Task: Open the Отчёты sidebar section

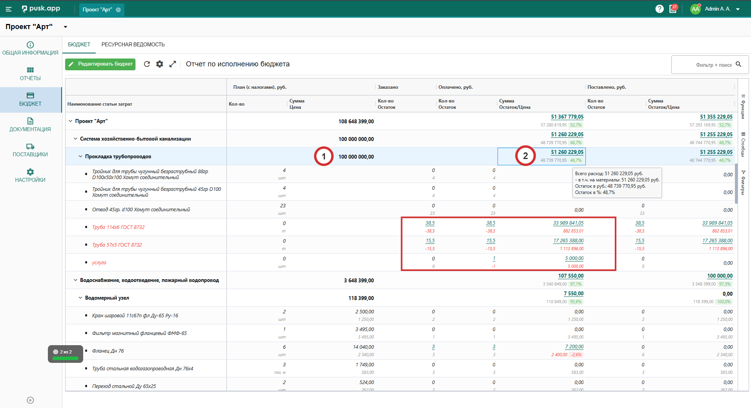Action: click(x=30, y=74)
